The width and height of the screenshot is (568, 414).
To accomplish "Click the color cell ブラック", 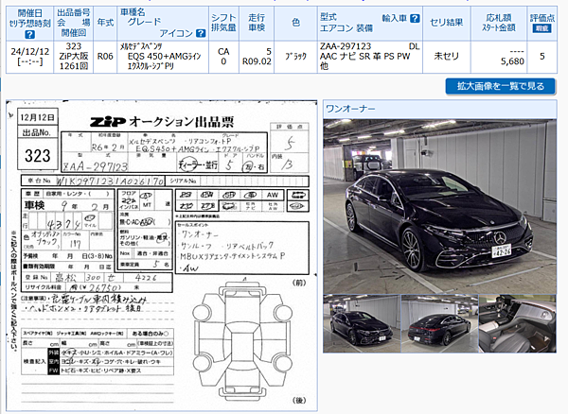I will 295,57.
